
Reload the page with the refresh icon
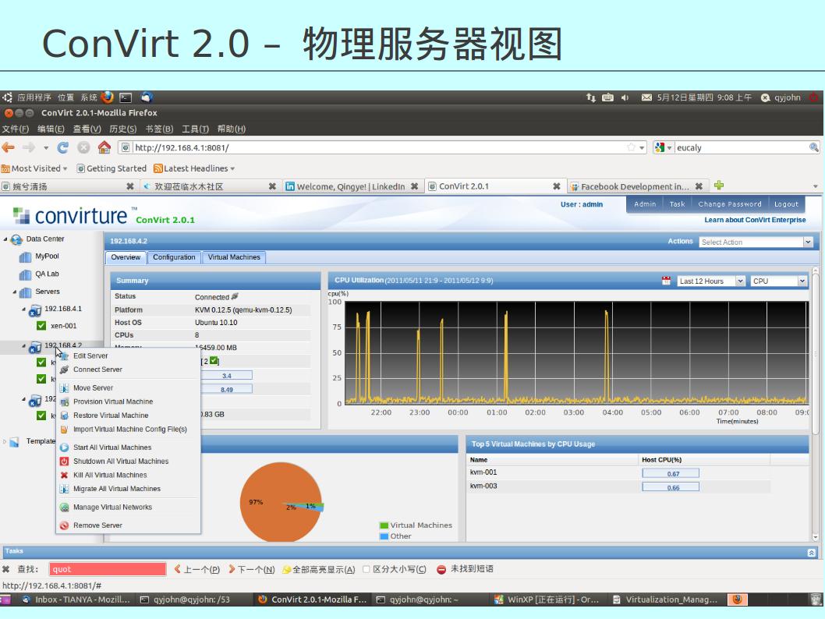tap(63, 147)
